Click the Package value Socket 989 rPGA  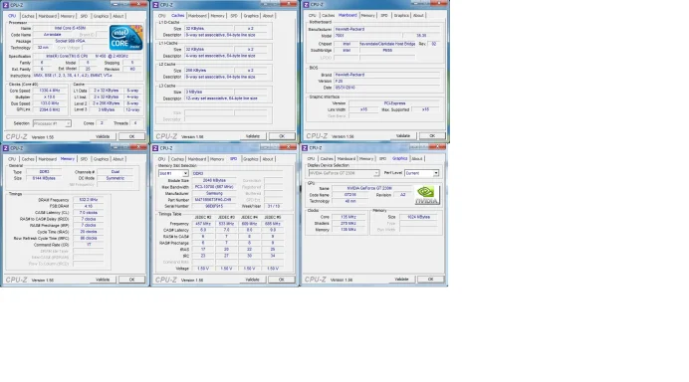71,41
